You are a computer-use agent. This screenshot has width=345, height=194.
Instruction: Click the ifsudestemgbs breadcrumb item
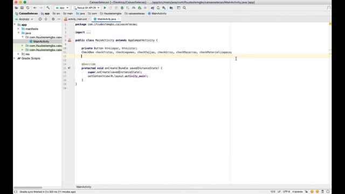pyautogui.click(x=111, y=13)
